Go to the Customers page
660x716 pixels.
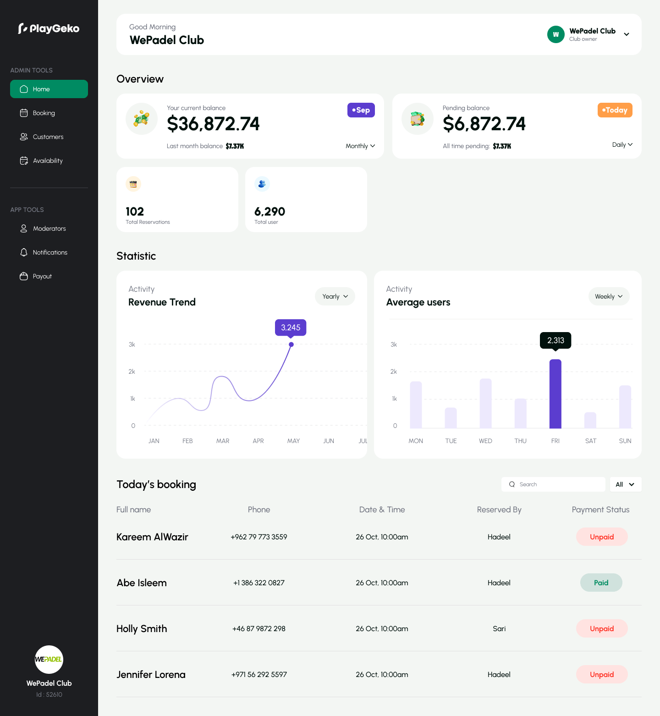(49, 137)
